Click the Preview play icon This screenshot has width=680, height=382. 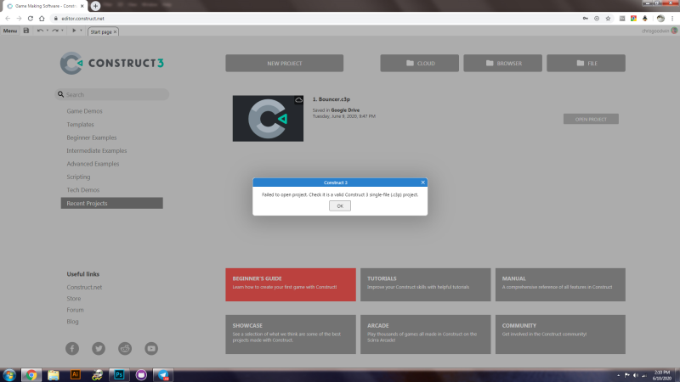click(x=74, y=31)
